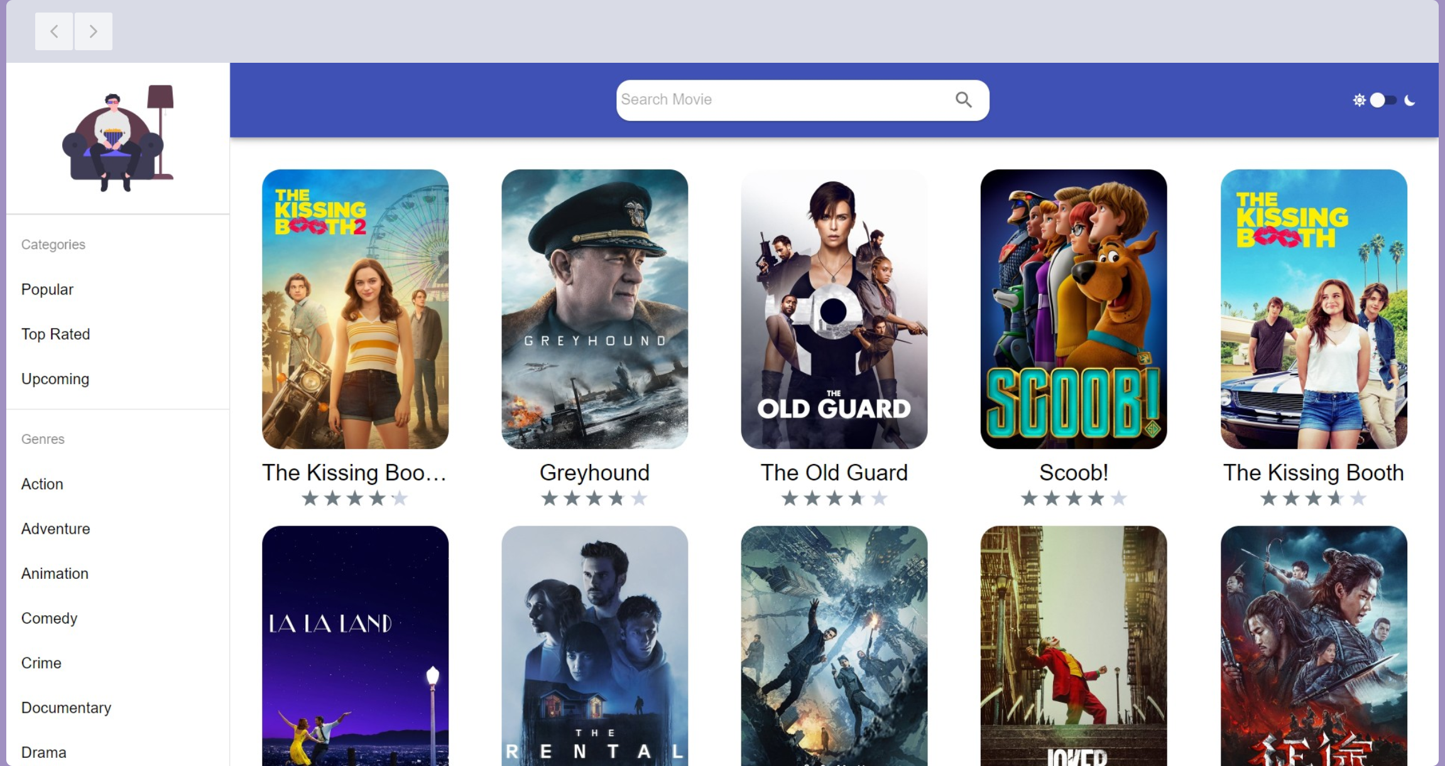Click the sun light-mode icon
Image resolution: width=1445 pixels, height=766 pixels.
click(x=1359, y=100)
